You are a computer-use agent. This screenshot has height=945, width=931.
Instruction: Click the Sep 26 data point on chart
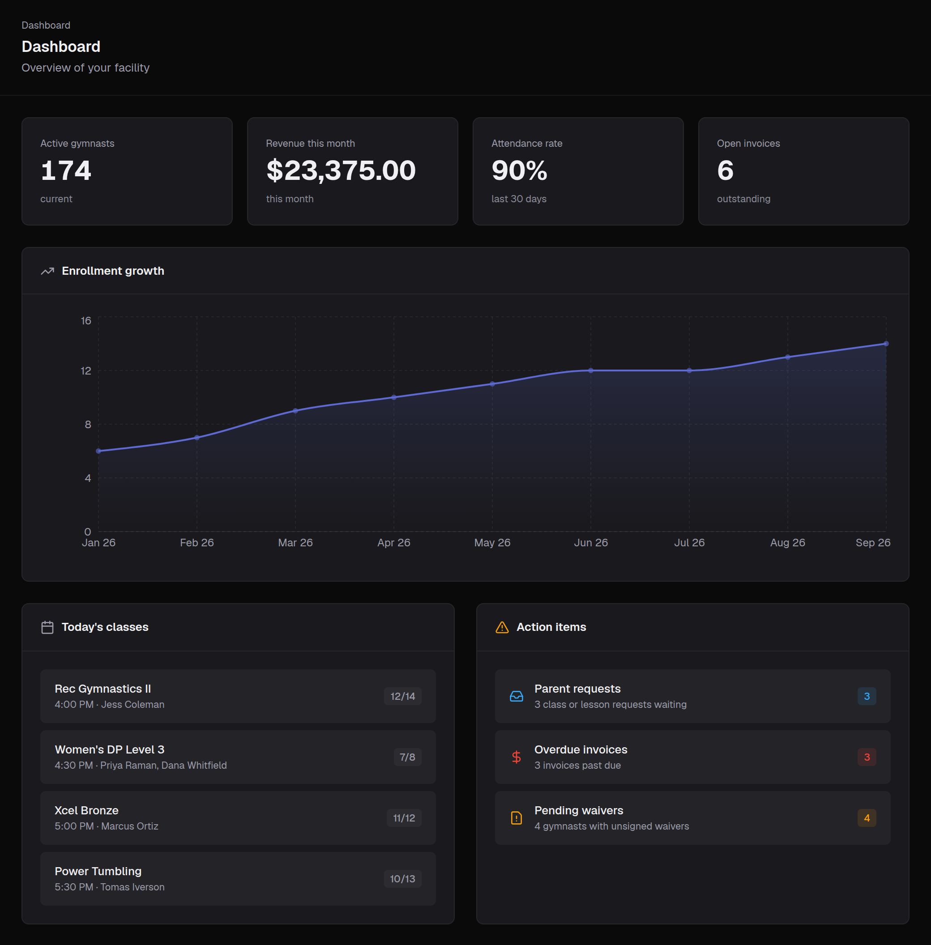pyautogui.click(x=886, y=344)
